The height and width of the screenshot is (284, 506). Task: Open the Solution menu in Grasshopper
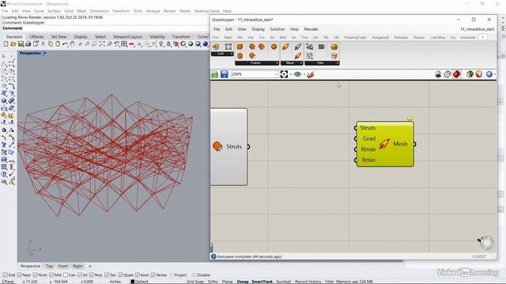click(x=278, y=29)
